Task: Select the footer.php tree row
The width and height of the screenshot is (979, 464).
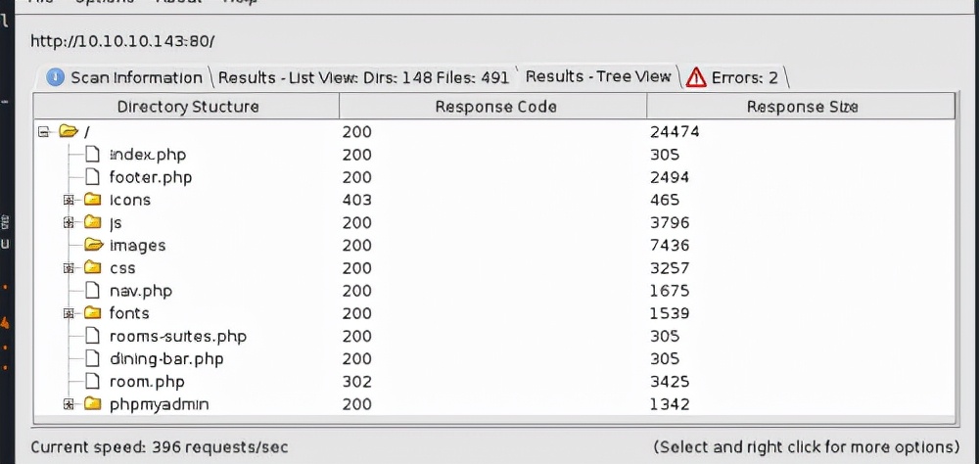Action: 493,177
